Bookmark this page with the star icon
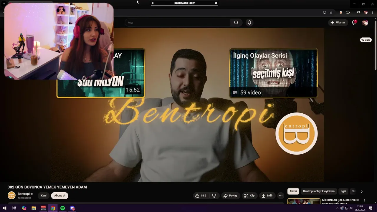Viewport: 377px width, 212px height. point(331,12)
